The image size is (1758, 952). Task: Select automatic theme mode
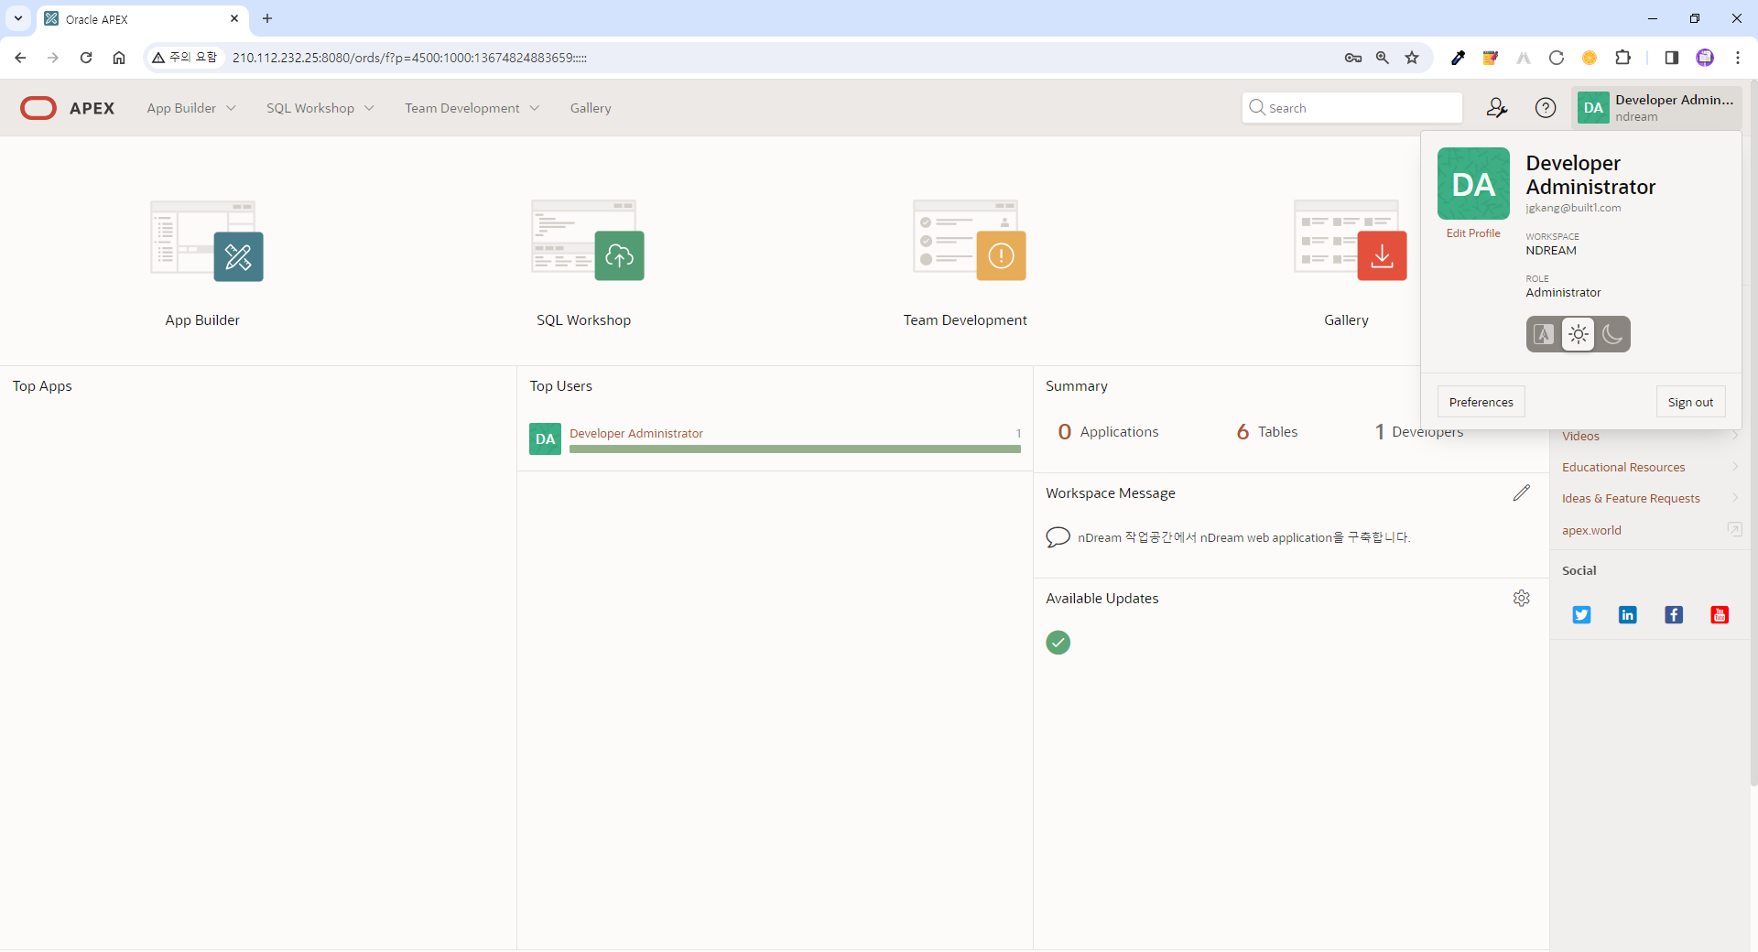1545,334
